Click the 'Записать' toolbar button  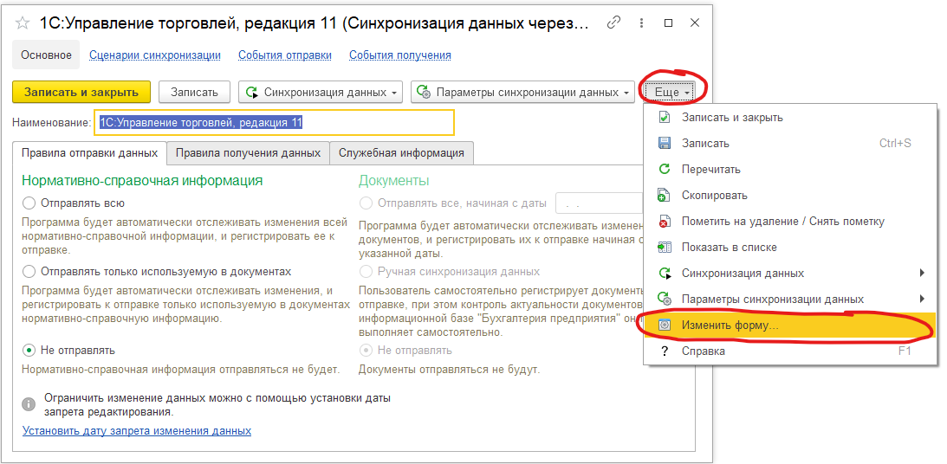194,93
